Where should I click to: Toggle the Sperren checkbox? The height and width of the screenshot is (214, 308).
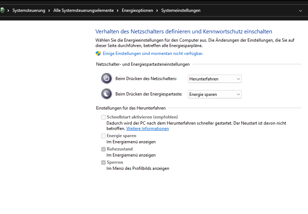(103, 162)
